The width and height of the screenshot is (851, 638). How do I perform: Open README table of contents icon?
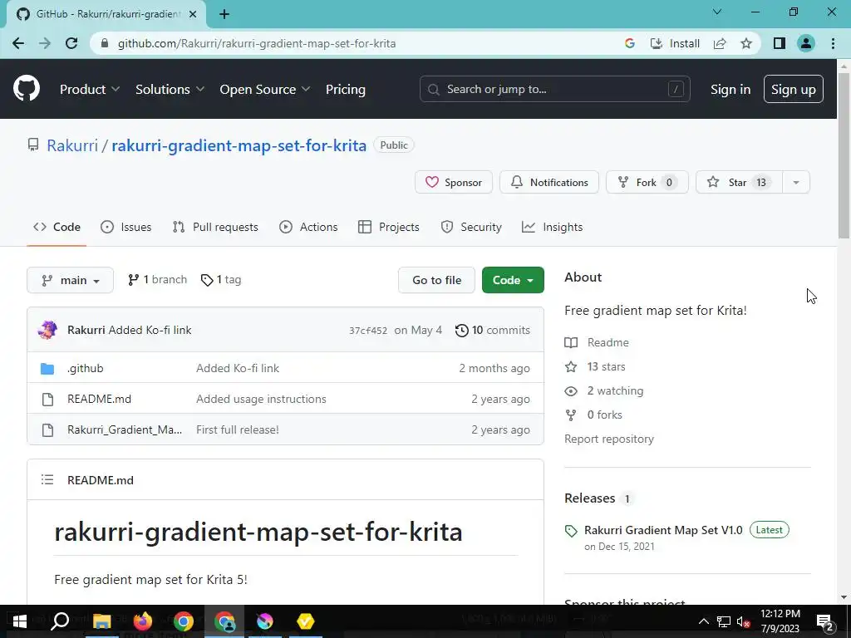47,479
